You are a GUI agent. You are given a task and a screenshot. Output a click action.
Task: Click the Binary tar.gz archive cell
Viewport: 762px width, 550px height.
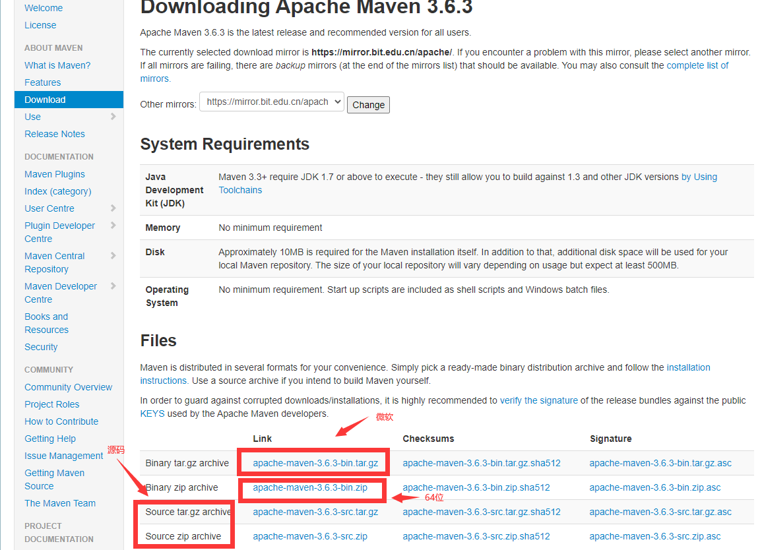(x=187, y=463)
